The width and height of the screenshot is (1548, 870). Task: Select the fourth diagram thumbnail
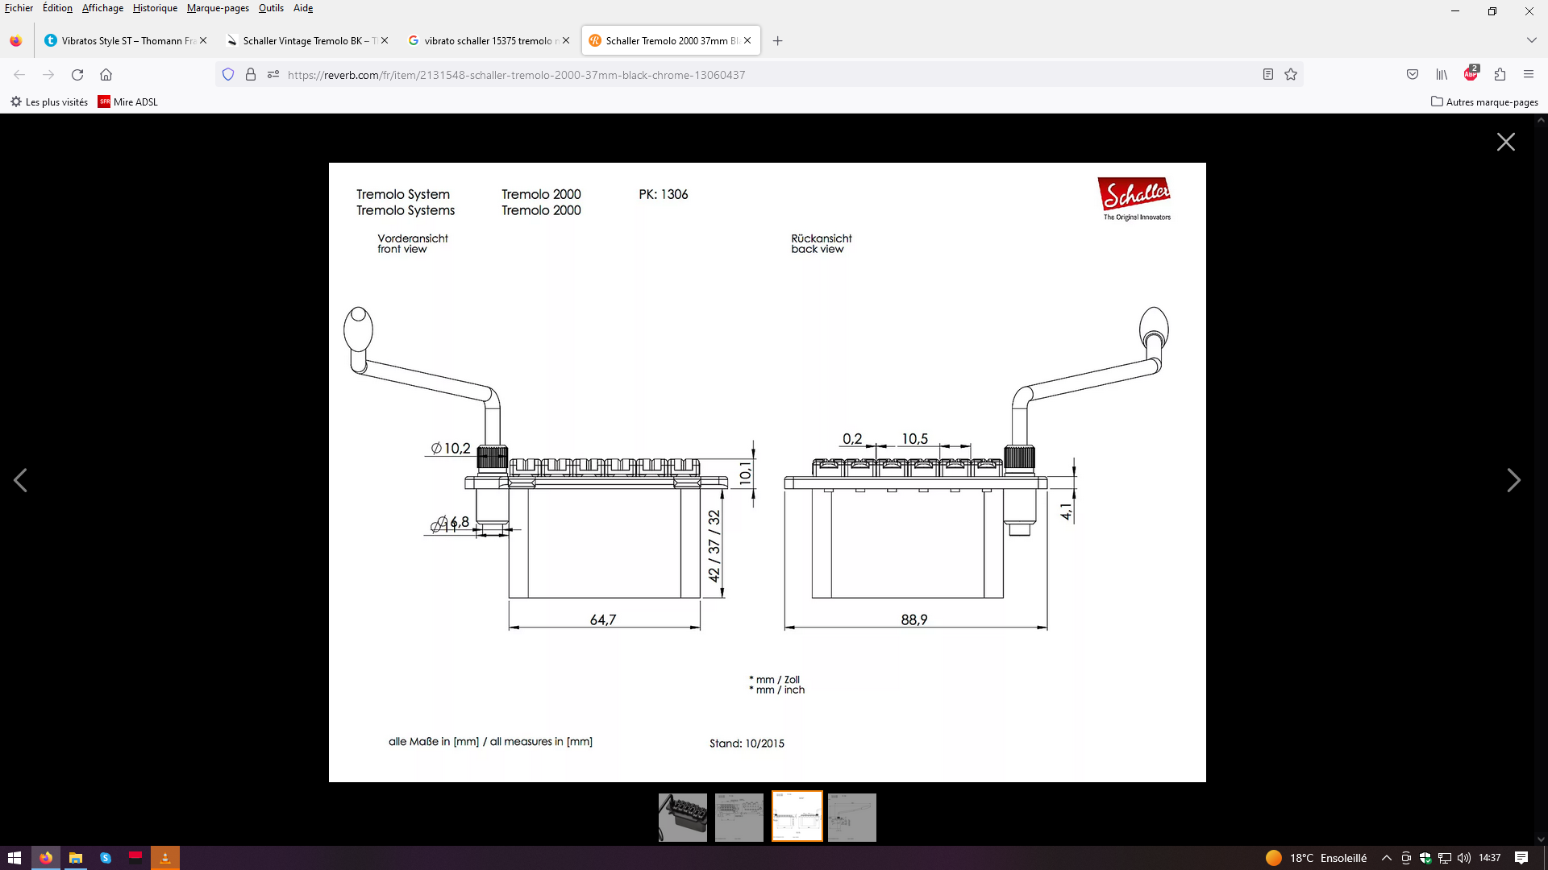[851, 817]
